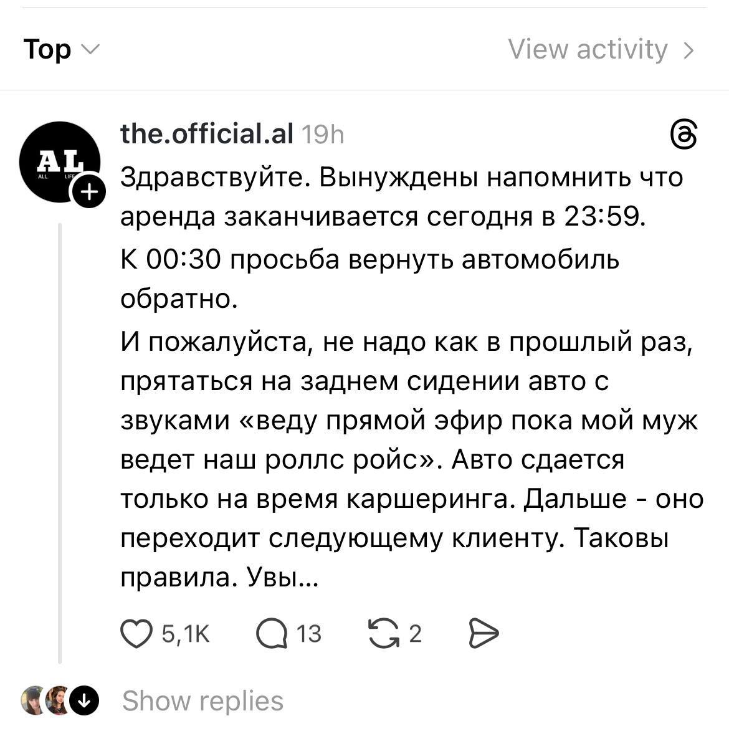Click the arrow next to View activity

(x=688, y=50)
